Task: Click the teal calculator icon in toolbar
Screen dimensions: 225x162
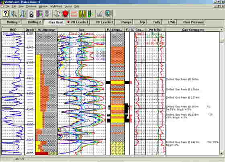Action: pos(108,14)
